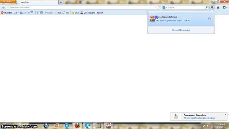Image resolution: width=229 pixels, height=129 pixels.
Task: Click the List button
Action: click(58, 13)
